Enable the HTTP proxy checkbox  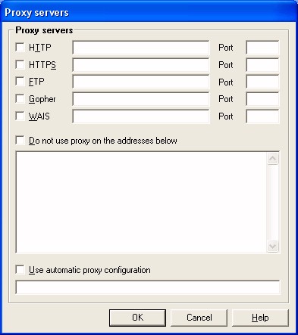20,47
